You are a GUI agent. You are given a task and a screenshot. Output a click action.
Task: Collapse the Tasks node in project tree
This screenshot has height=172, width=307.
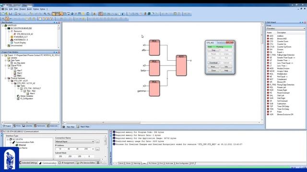point(15,86)
